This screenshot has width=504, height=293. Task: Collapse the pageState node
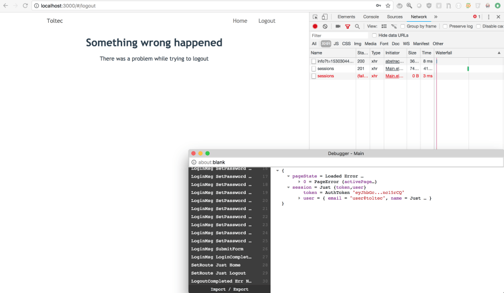(288, 176)
